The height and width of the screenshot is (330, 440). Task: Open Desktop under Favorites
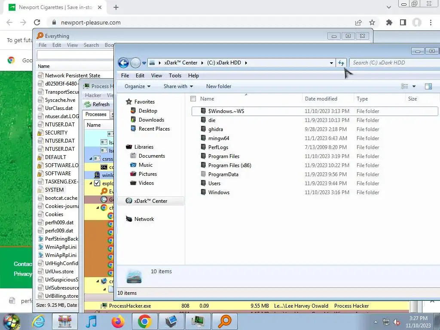[x=148, y=111]
